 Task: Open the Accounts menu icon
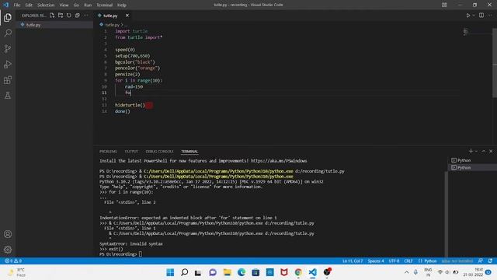(x=8, y=234)
